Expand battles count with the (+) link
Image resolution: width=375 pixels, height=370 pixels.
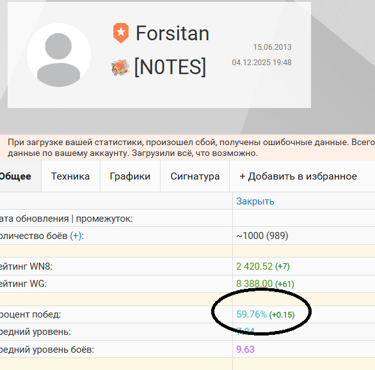76,236
